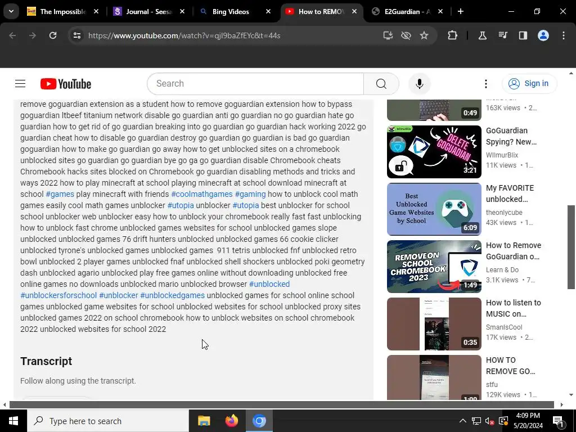The height and width of the screenshot is (432, 576).
Task: Open Firefox from the taskbar
Action: pos(231,421)
